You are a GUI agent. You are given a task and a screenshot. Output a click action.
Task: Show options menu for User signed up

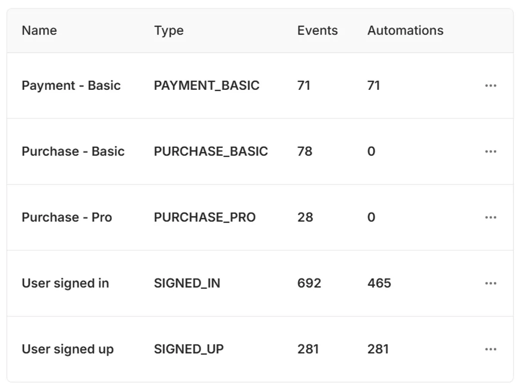tap(490, 349)
